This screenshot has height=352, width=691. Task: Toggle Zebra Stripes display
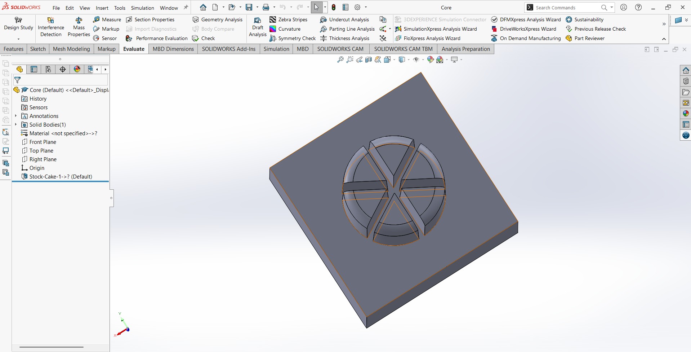click(x=289, y=19)
